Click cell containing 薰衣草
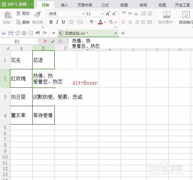 [21, 115]
